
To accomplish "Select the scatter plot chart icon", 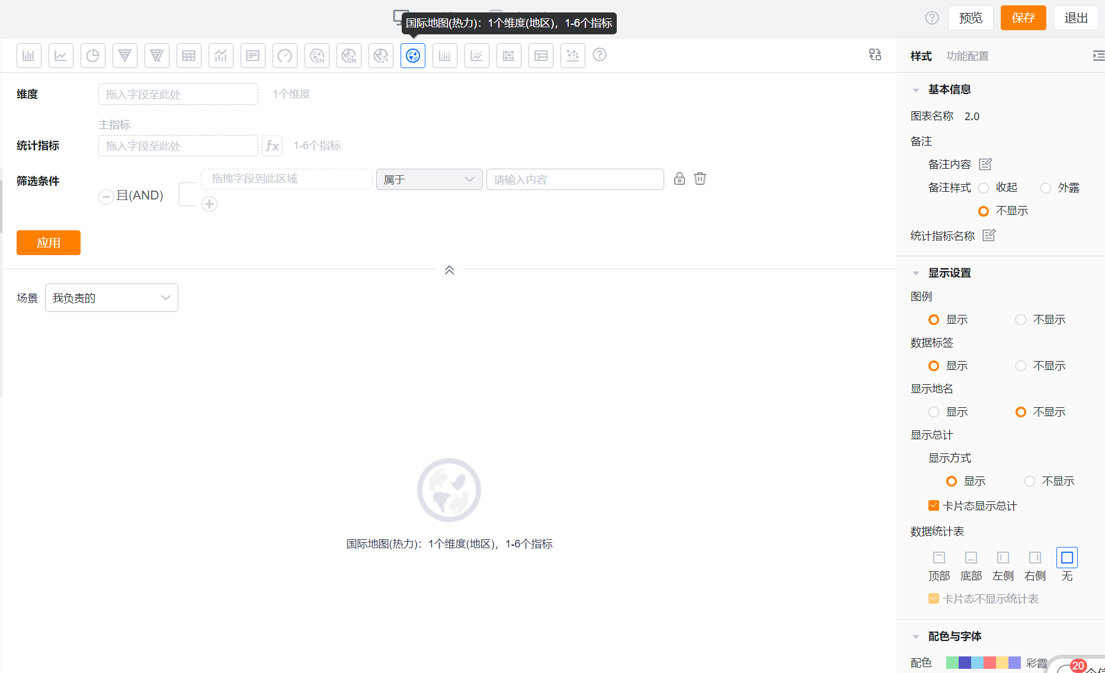I will coord(572,56).
